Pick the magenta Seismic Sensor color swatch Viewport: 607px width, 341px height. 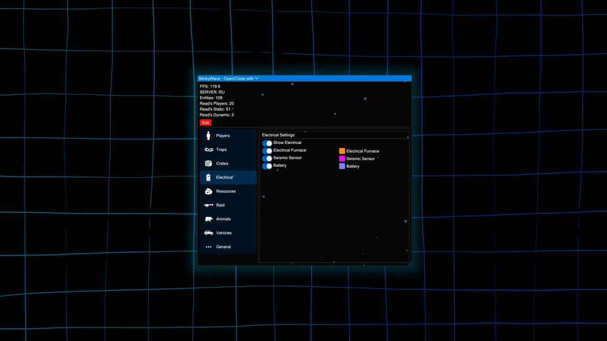[x=342, y=159]
